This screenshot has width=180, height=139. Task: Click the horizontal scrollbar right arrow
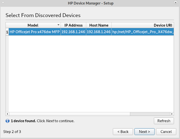pyautogui.click(x=172, y=114)
